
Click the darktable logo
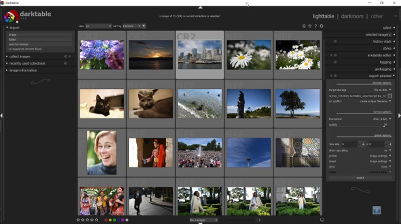pyautogui.click(x=11, y=16)
